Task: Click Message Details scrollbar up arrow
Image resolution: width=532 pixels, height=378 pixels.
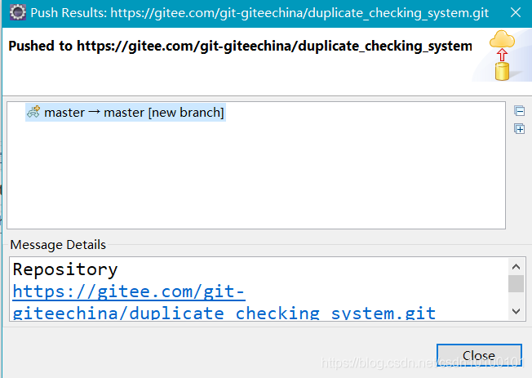Action: coord(516,267)
